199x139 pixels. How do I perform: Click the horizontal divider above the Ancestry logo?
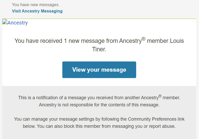click(x=99, y=19)
